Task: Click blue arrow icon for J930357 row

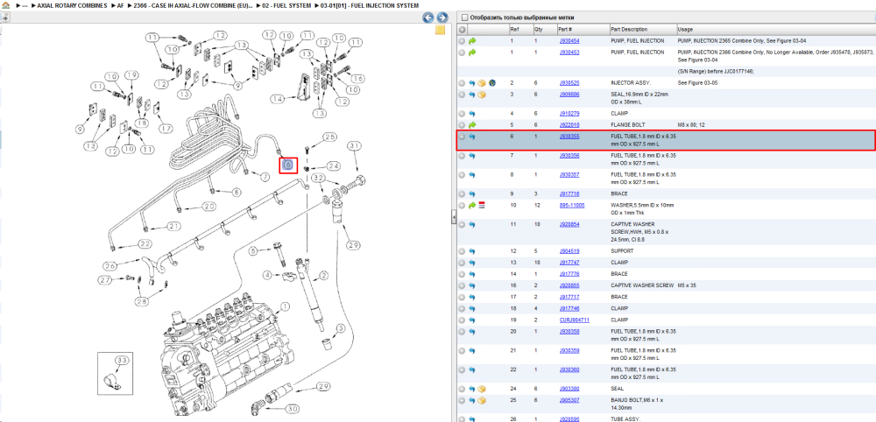Action: 472,175
